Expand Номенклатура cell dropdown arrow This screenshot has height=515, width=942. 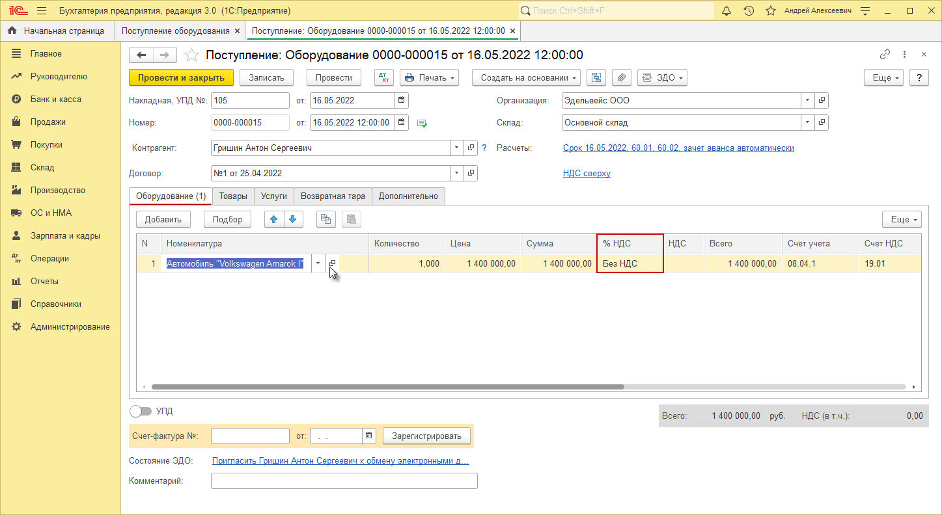tap(318, 263)
